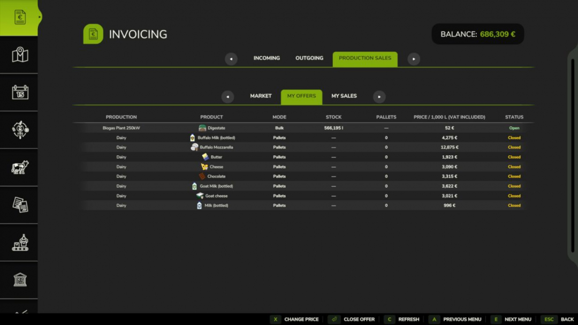The image size is (578, 325).
Task: Click the Buffalo Mozzarella icon
Action: point(194,147)
